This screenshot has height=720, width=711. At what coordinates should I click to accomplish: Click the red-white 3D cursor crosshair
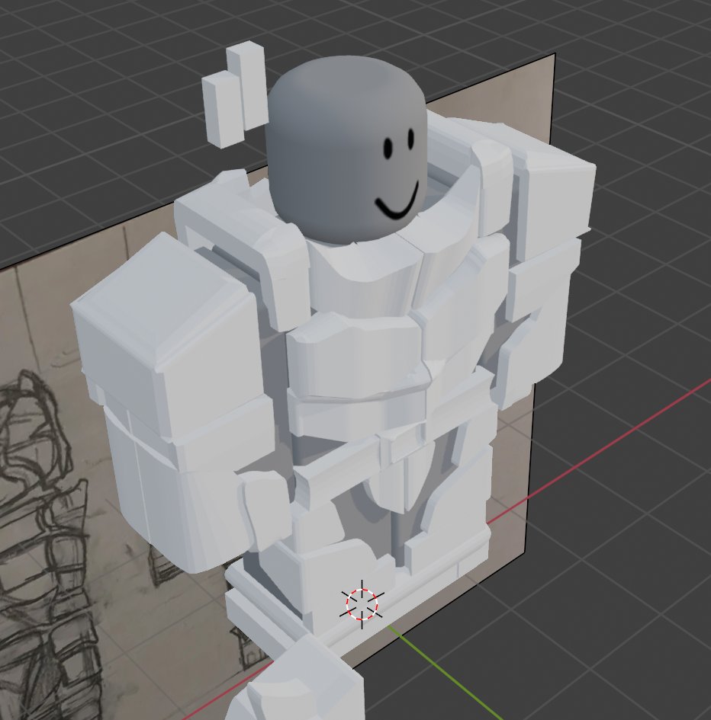pos(362,604)
